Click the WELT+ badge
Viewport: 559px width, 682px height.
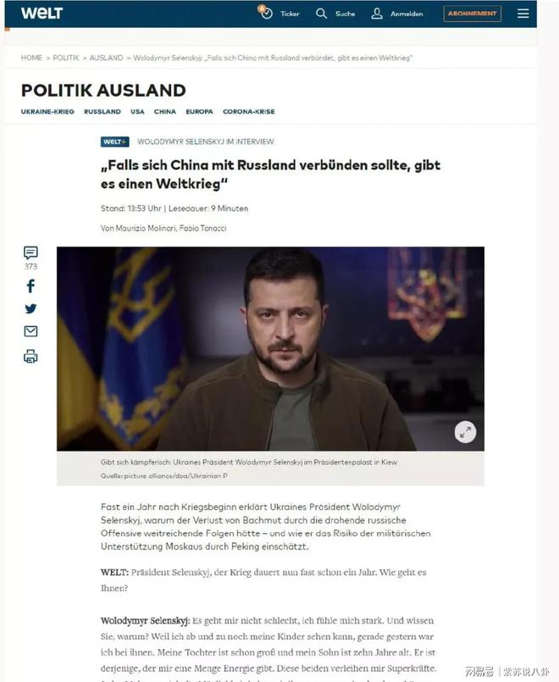click(x=114, y=141)
